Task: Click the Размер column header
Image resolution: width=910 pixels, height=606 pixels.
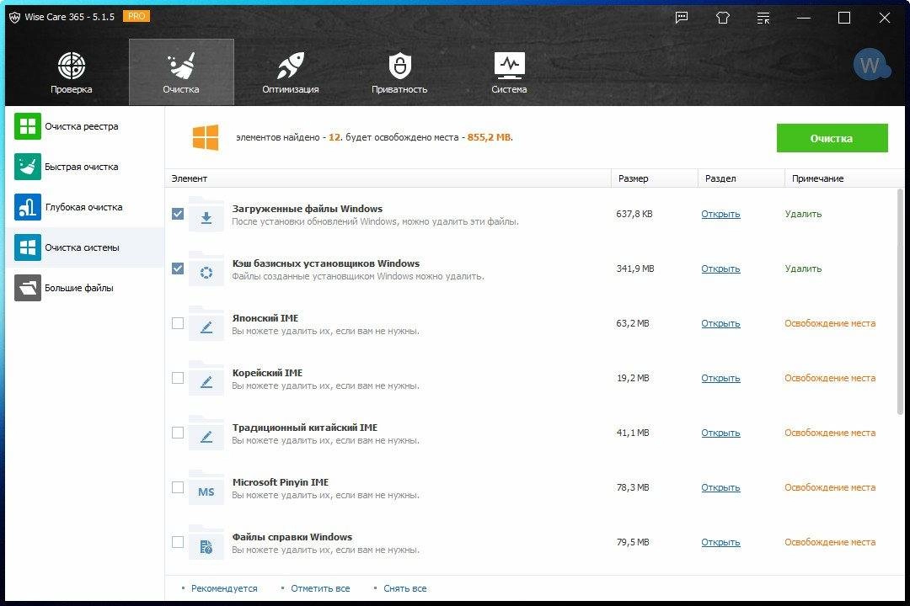Action: [655, 178]
